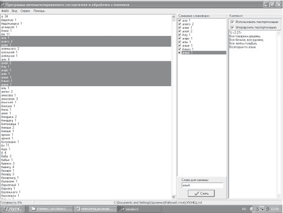Viewport: 283px width, 213px height.
Task: Click the replacement word input field
Action: pos(202,185)
